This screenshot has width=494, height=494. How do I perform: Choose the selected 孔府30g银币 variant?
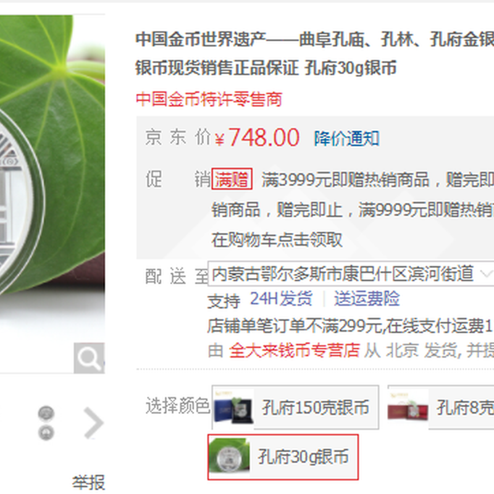pos(283,457)
